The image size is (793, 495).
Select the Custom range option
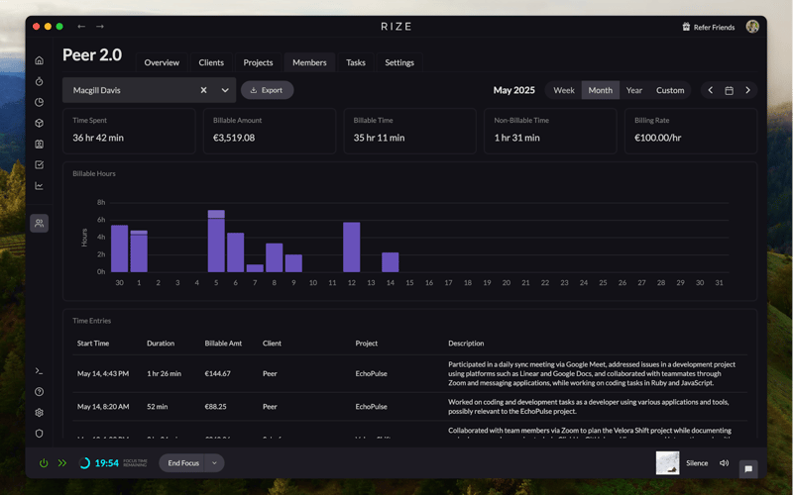click(x=670, y=90)
